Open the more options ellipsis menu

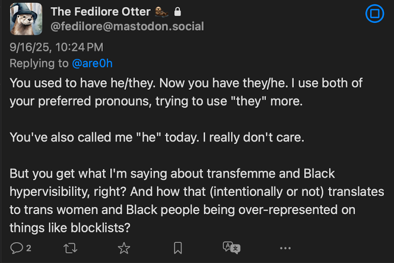[x=285, y=248]
